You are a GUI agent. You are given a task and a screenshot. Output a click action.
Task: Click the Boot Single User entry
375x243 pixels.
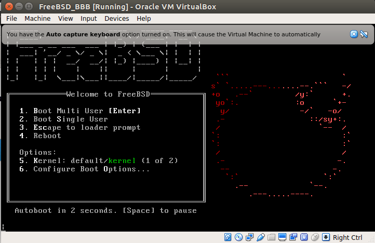(63, 119)
